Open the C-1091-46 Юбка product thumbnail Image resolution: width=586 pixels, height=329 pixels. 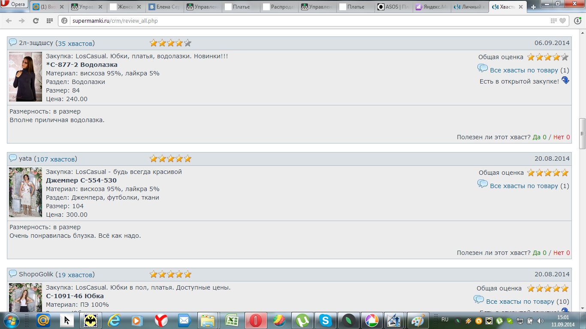(25, 297)
